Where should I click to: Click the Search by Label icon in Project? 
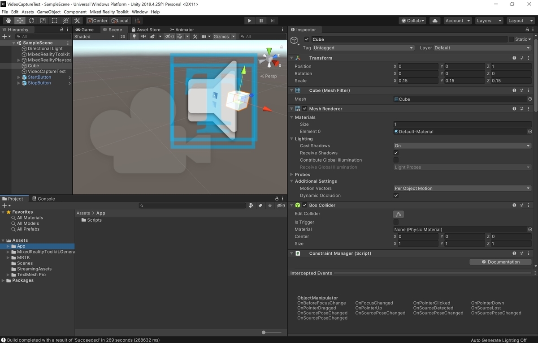[260, 206]
